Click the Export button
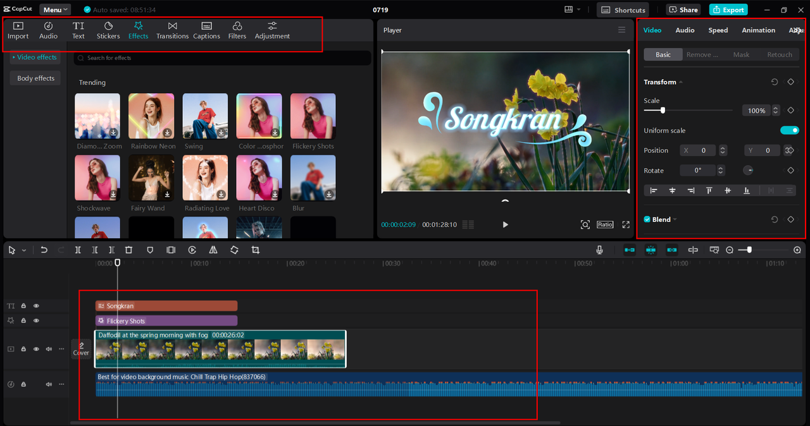This screenshot has height=426, width=810. coord(728,10)
